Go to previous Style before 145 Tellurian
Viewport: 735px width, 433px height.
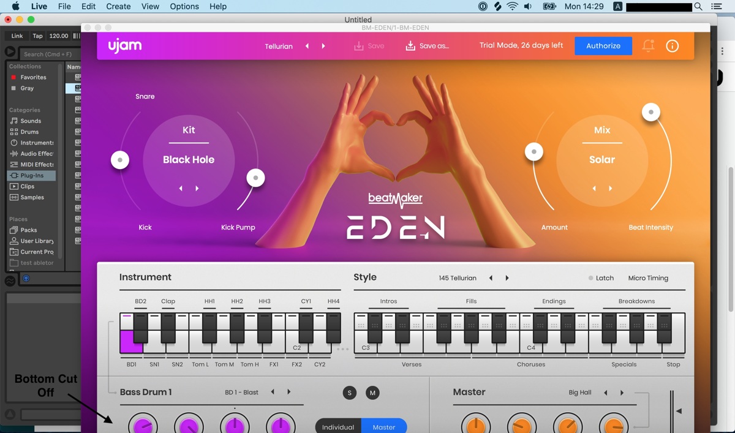[x=491, y=278]
